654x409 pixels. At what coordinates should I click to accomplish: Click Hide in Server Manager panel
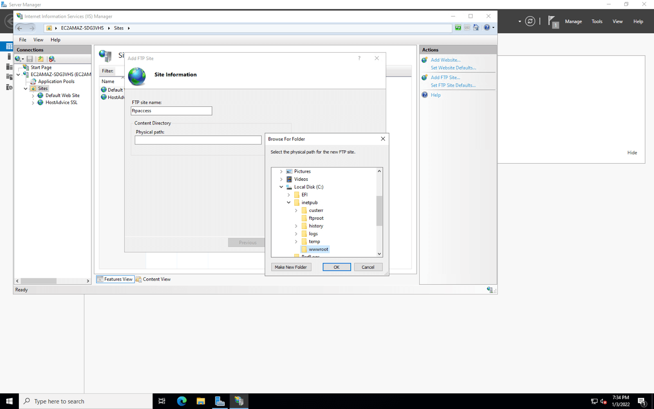pos(632,153)
